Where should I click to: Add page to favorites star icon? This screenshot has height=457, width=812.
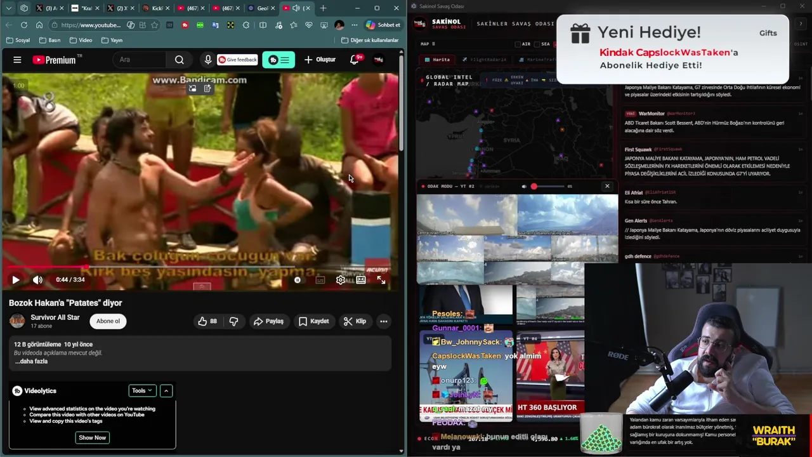point(154,25)
